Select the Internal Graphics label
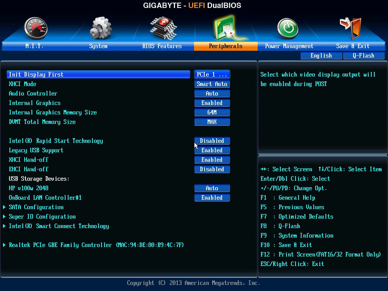 coord(34,103)
